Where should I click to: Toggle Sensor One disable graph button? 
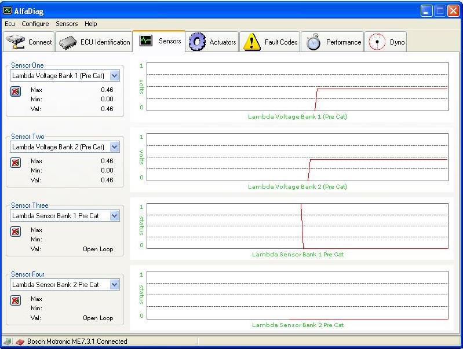pyautogui.click(x=16, y=91)
